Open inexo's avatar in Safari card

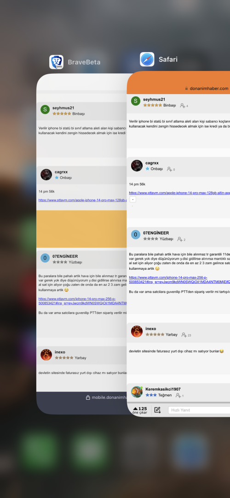click(x=137, y=331)
